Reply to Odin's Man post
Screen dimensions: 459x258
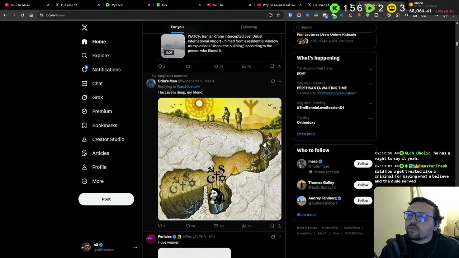pyautogui.click(x=161, y=226)
